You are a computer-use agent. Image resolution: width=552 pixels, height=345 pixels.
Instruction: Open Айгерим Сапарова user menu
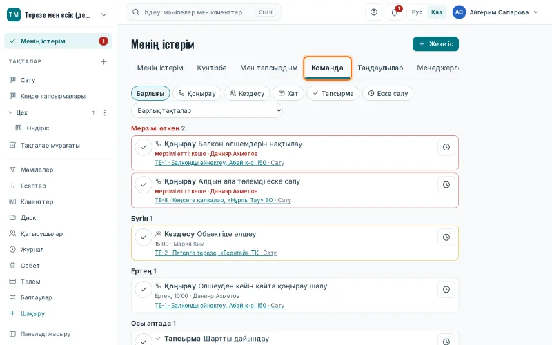click(x=496, y=12)
